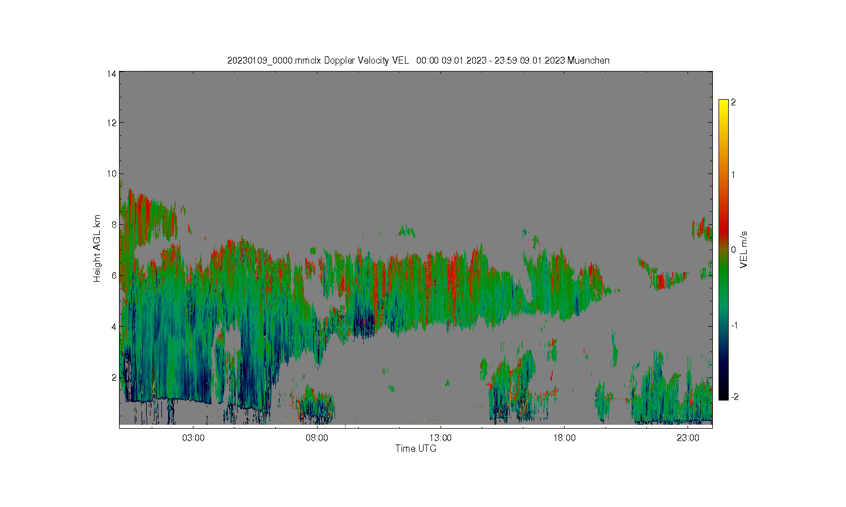
Task: Click the 'VEL m/s' colorbar label
Action: (x=744, y=250)
